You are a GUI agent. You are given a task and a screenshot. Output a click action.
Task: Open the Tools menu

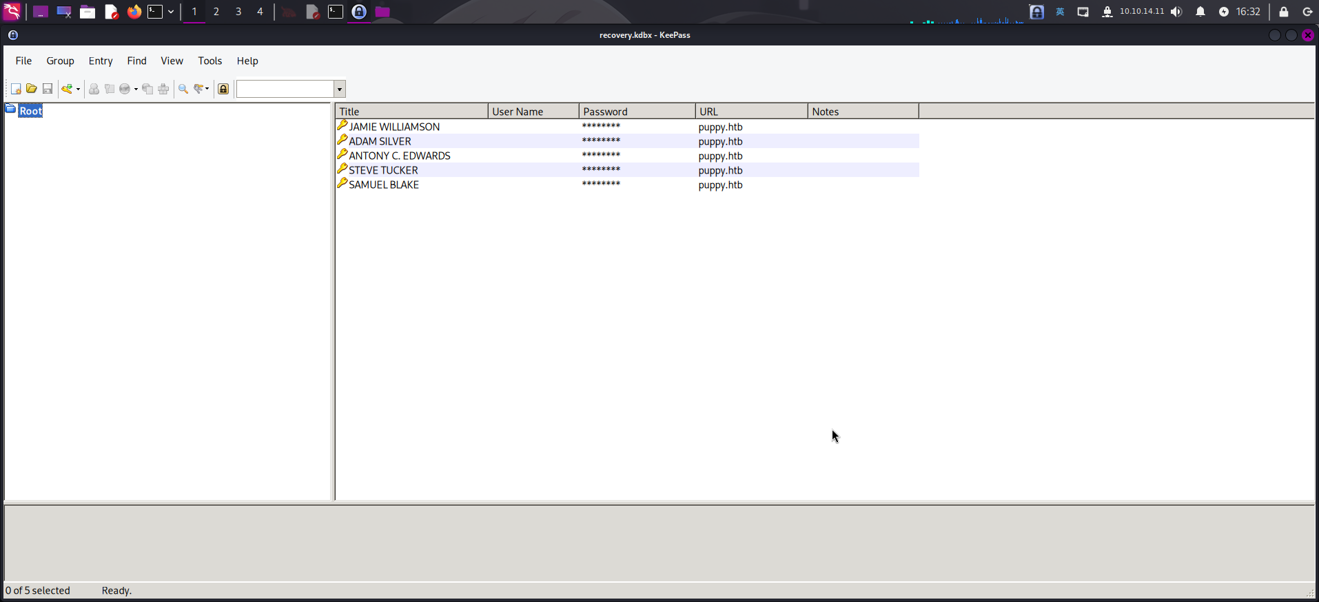[x=209, y=61]
